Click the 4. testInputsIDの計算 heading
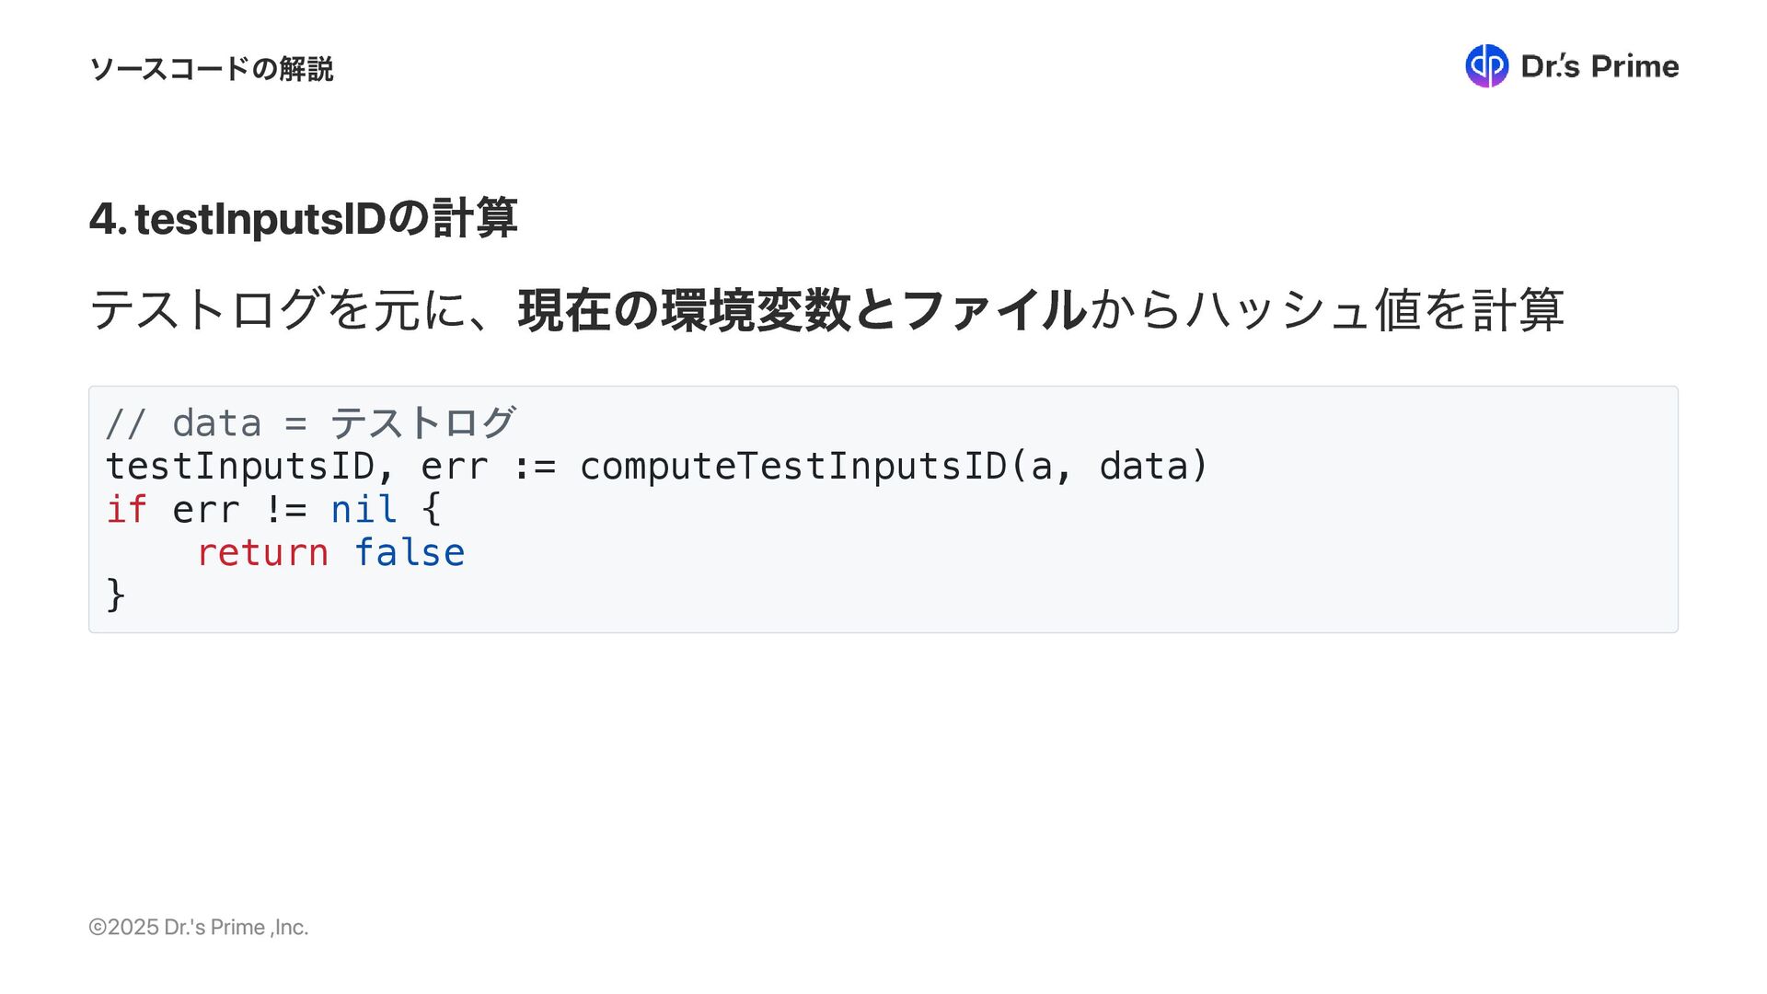The image size is (1767, 994). (303, 219)
